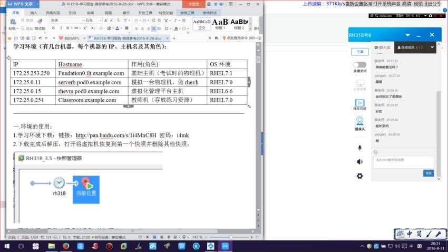Toggle underline formatting button
Screen dimensions: 448x252
point(67,28)
